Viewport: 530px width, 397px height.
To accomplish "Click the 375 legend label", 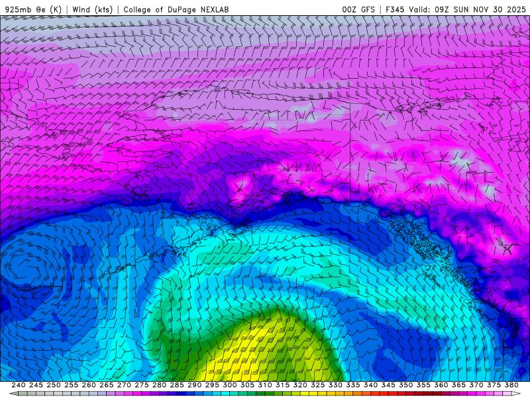I will 494,385.
